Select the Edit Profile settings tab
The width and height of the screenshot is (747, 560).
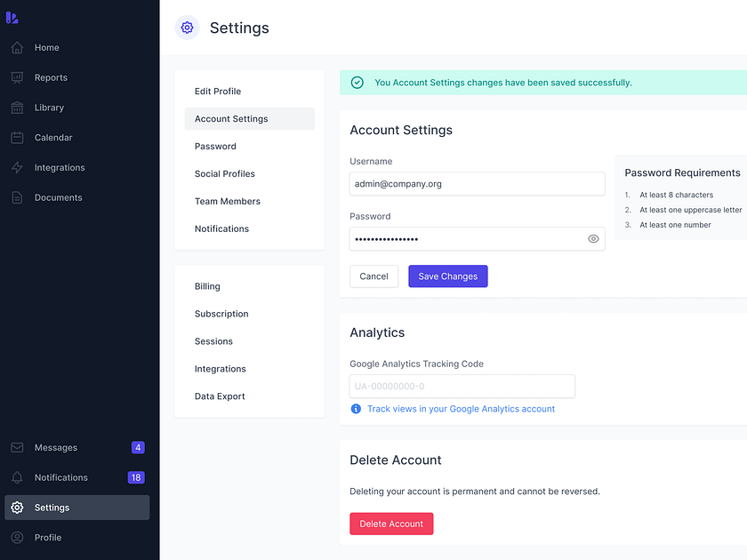pos(250,92)
